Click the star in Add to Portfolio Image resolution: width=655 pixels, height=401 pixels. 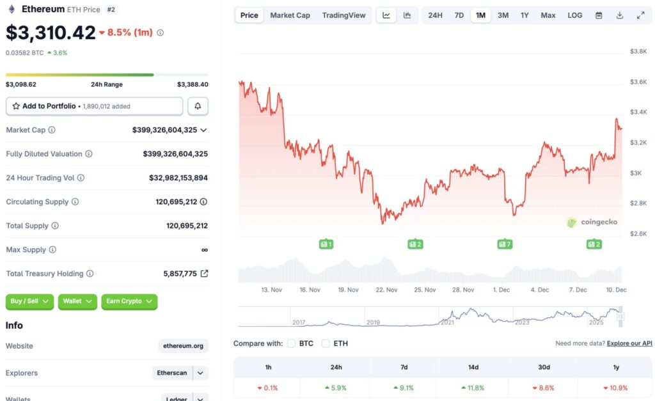[x=17, y=106]
